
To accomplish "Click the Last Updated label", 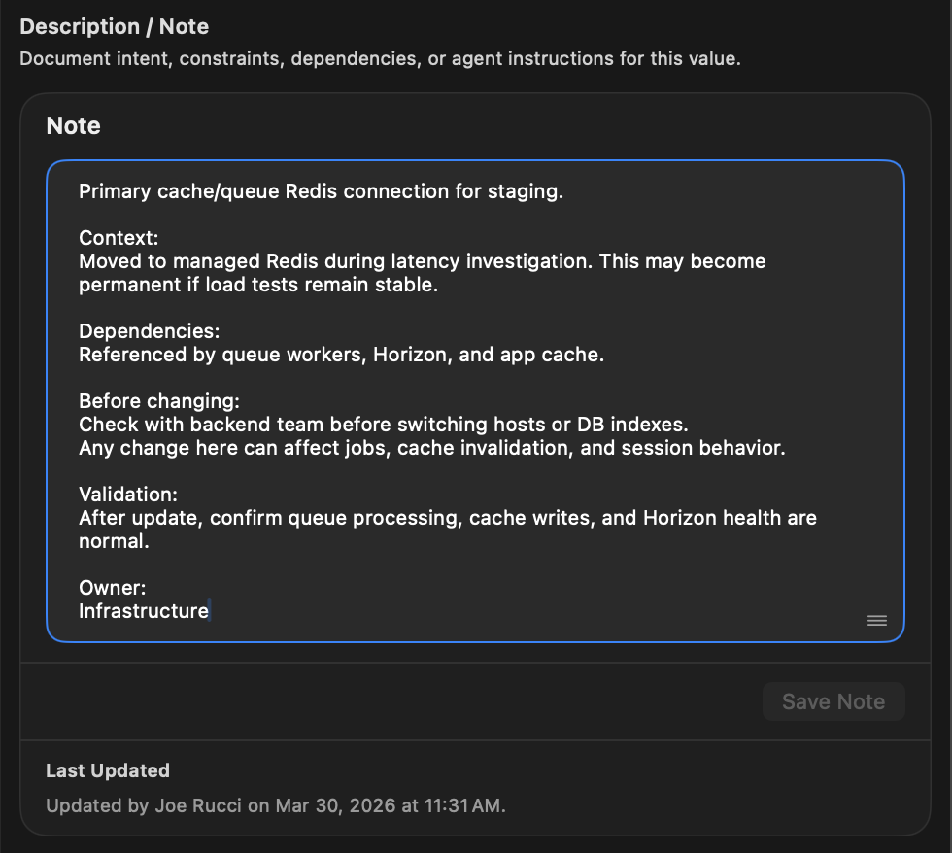I will click(107, 770).
